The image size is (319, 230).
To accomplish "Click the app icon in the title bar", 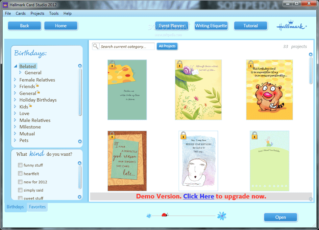I will click(5, 5).
